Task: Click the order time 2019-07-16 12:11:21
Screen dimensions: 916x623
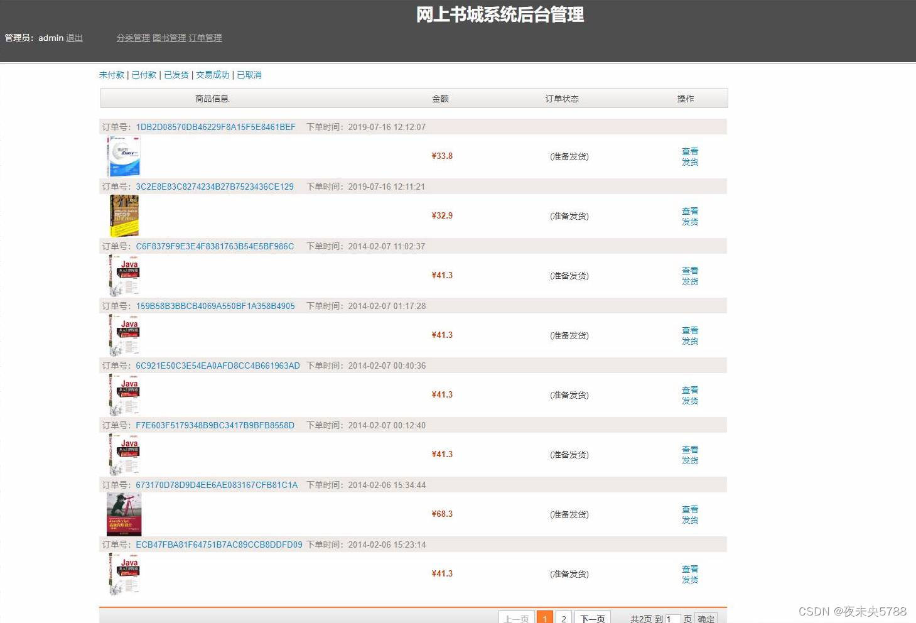Action: point(387,187)
